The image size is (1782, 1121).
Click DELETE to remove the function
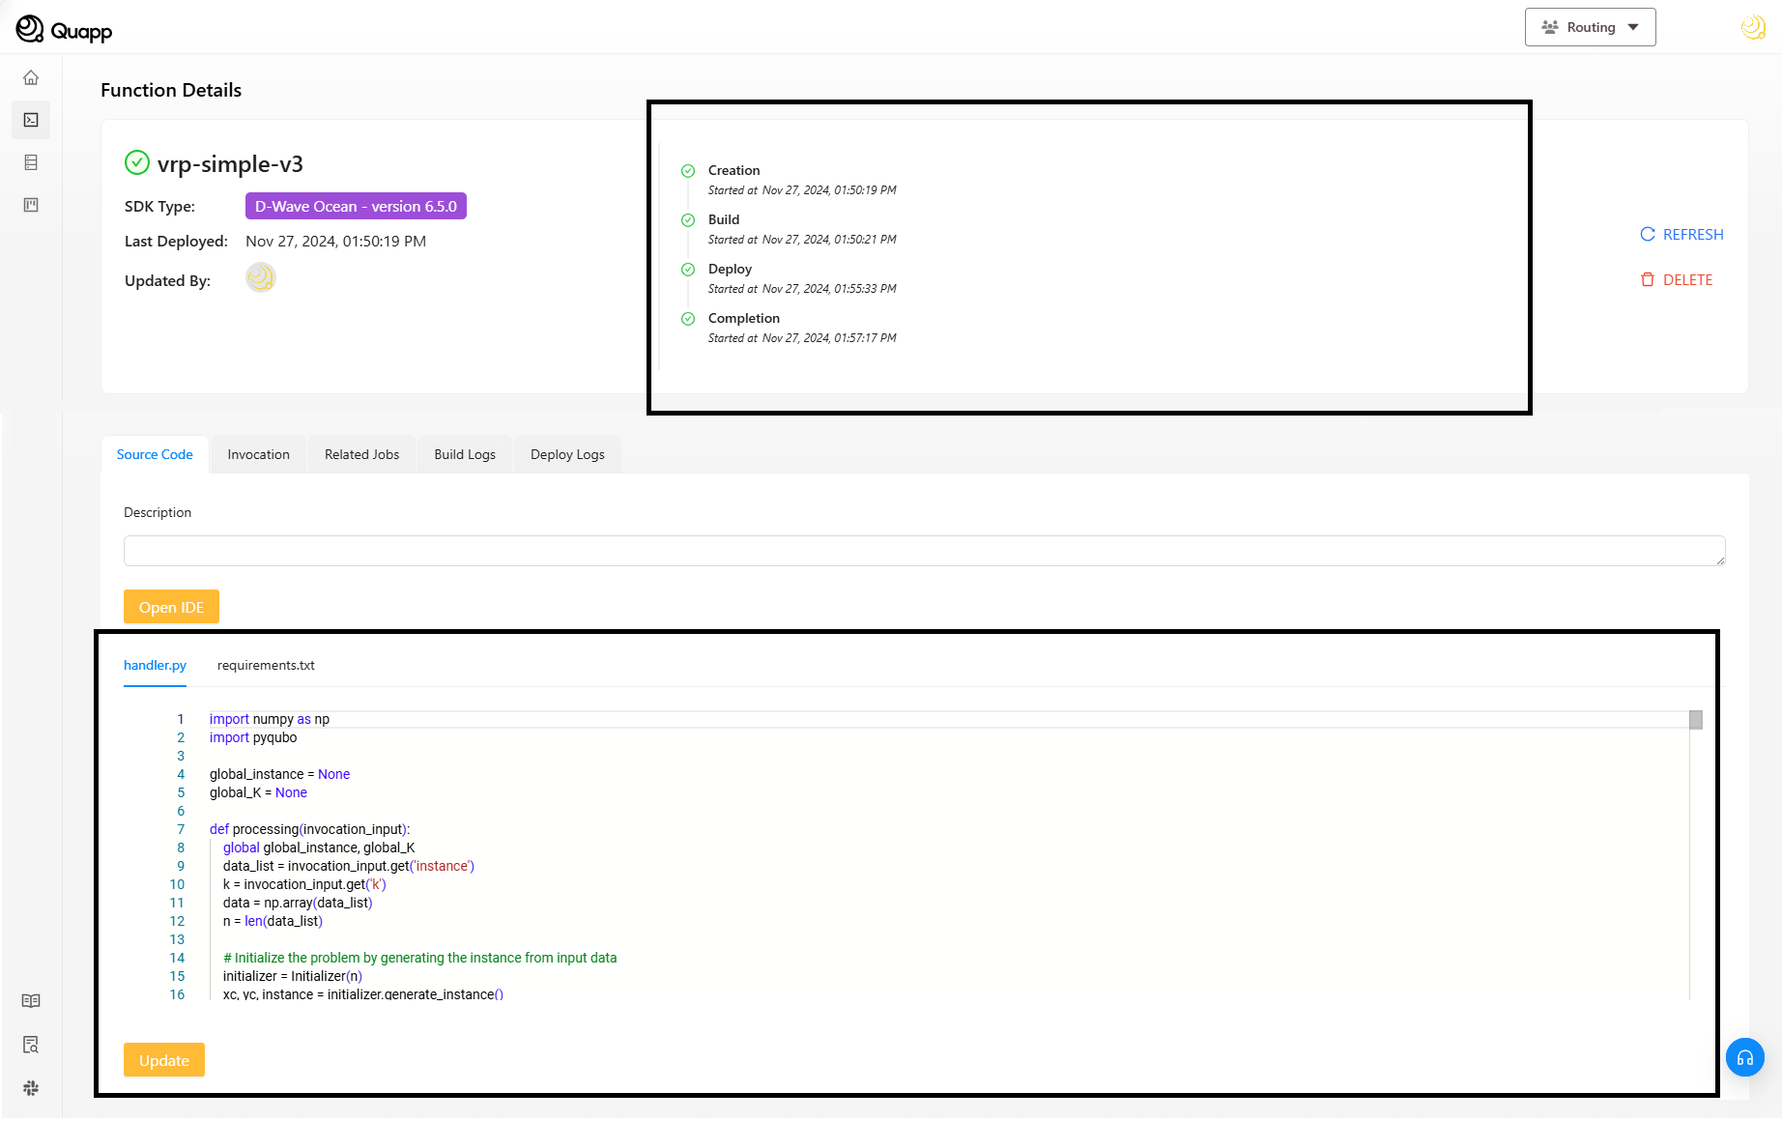tap(1677, 279)
